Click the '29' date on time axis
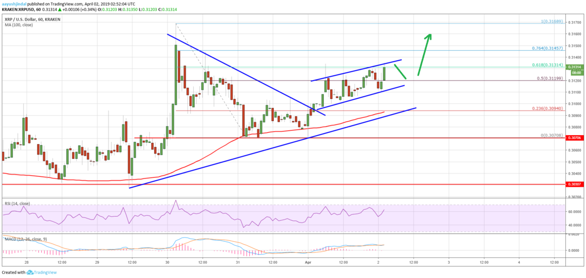 coord(97,262)
